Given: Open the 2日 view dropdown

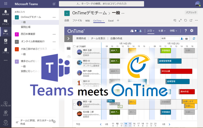Looking at the screenshot, I should point(151,31).
